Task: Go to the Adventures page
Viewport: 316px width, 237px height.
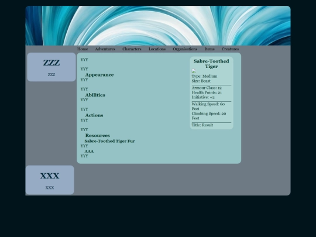Action: 105,49
